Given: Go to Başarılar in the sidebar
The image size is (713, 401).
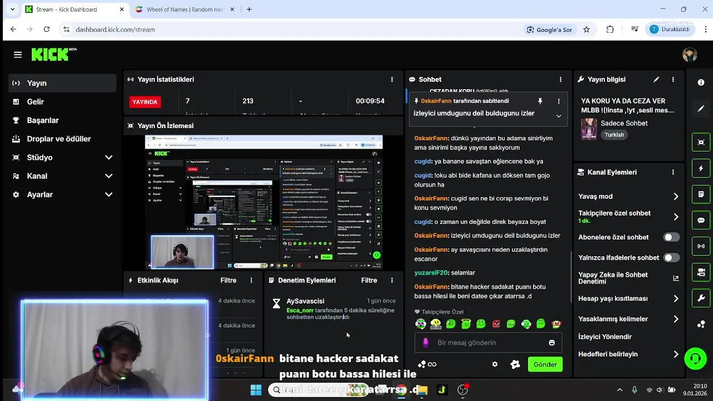Looking at the screenshot, I should click(62, 120).
